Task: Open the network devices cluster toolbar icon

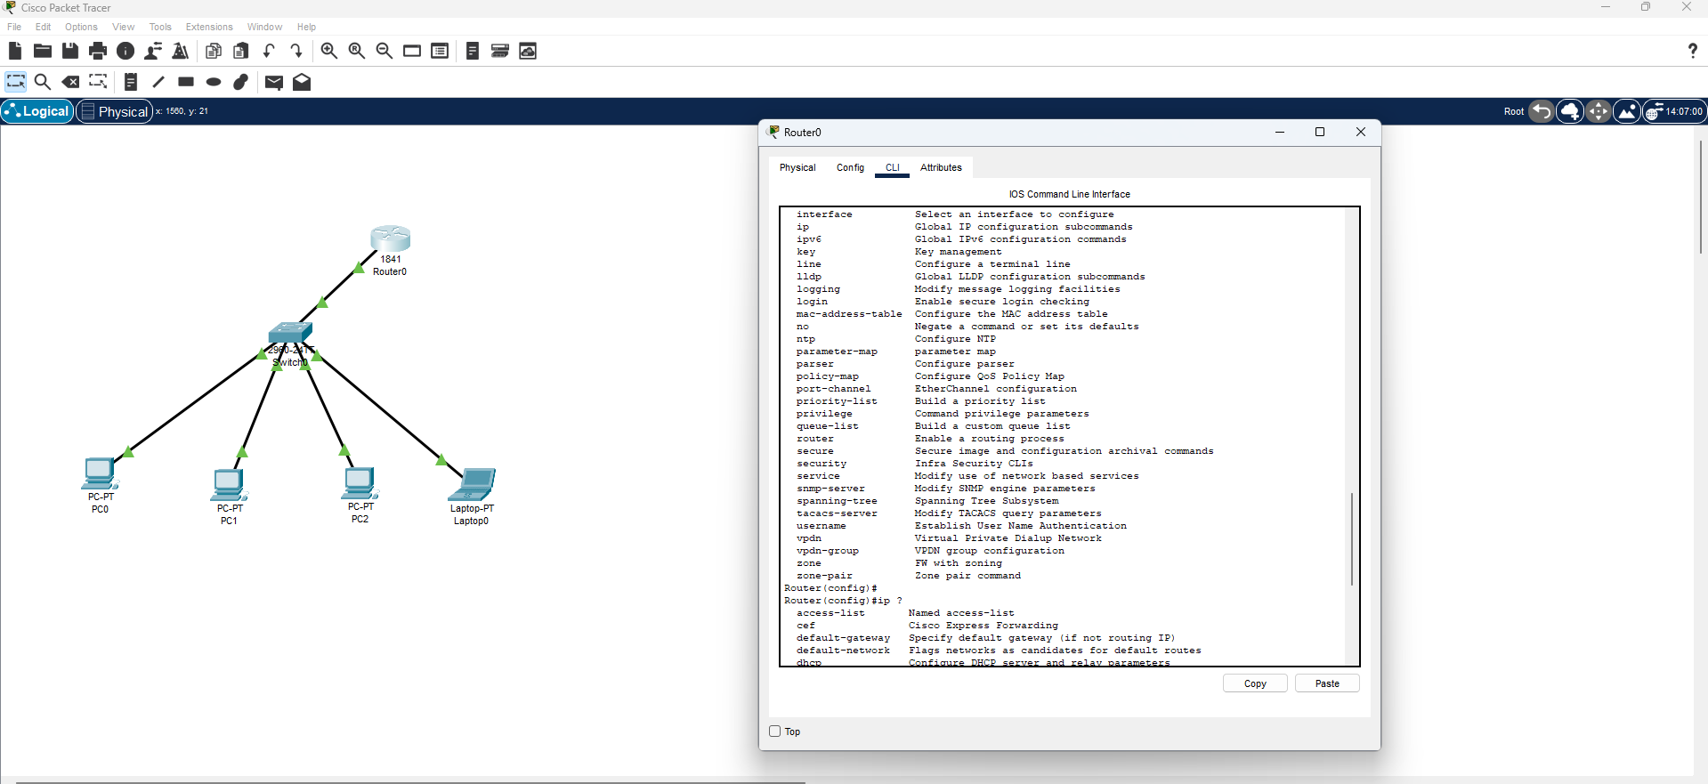Action: point(500,51)
